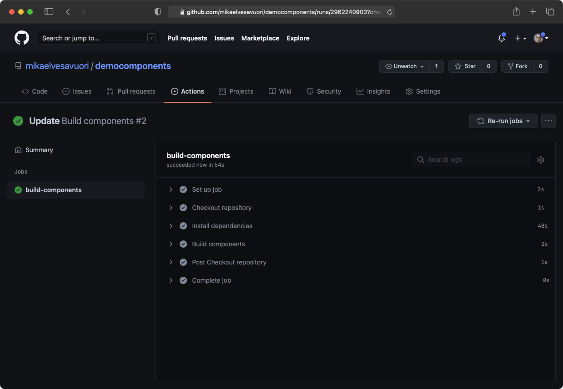The width and height of the screenshot is (563, 389).
Task: Switch to the Wiki tab
Action: [x=280, y=91]
